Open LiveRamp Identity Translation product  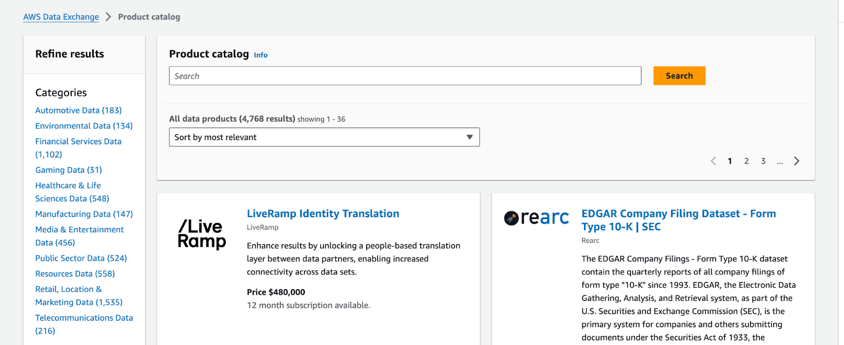click(323, 214)
